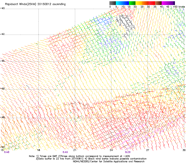Click the purple 8:28 swath time label
186x163 pixels.
pyautogui.click(x=128, y=152)
